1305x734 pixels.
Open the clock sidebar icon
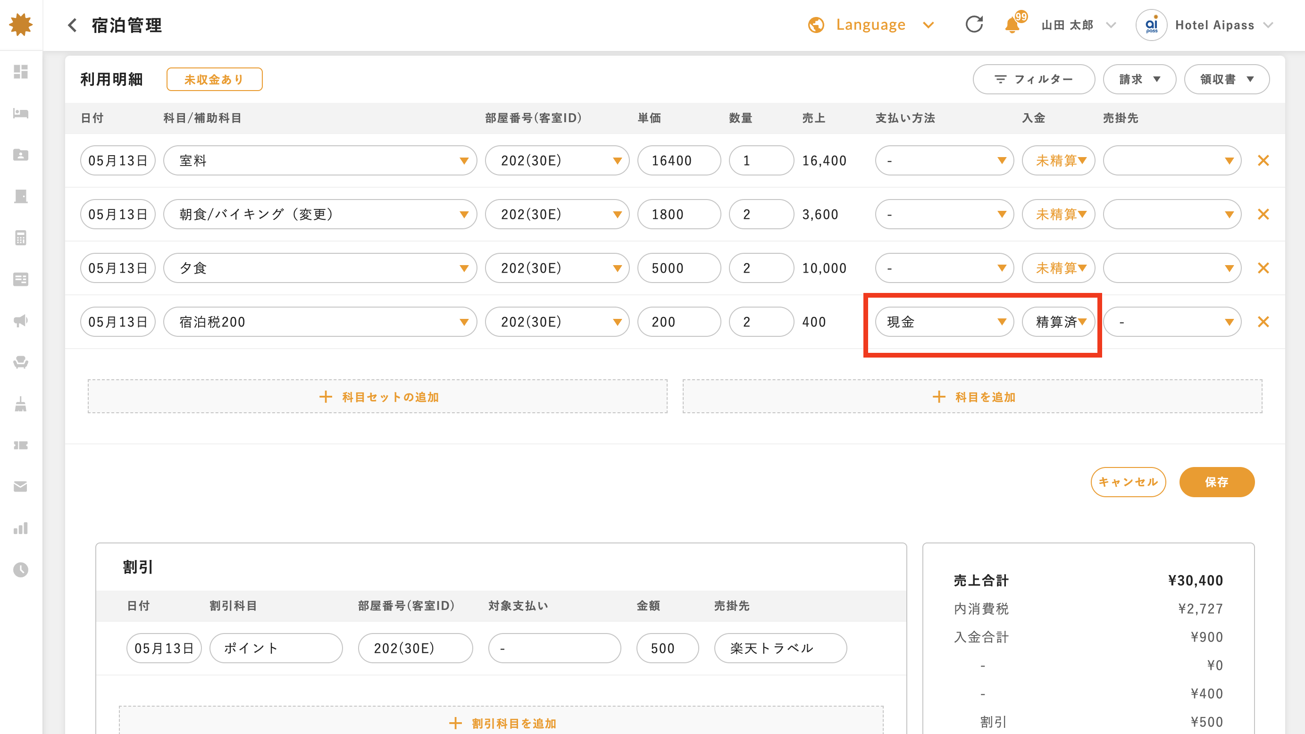click(x=21, y=570)
